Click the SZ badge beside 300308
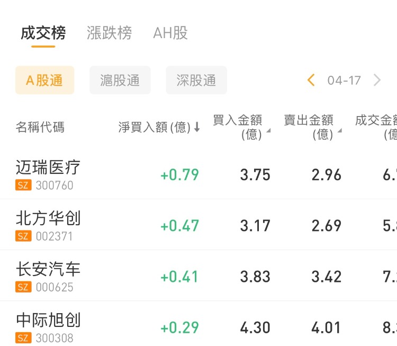397x346 pixels. tap(23, 338)
